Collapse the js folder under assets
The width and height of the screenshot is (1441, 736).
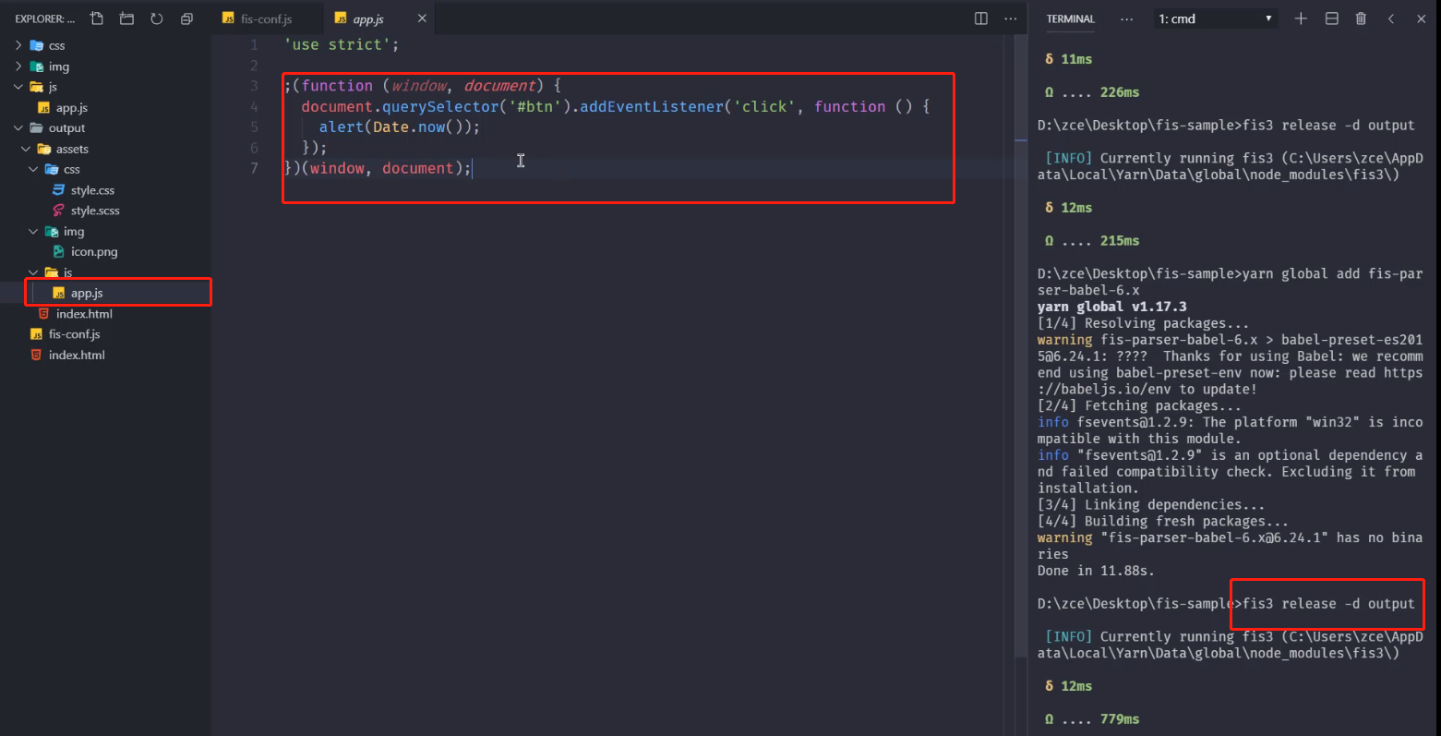pos(33,272)
